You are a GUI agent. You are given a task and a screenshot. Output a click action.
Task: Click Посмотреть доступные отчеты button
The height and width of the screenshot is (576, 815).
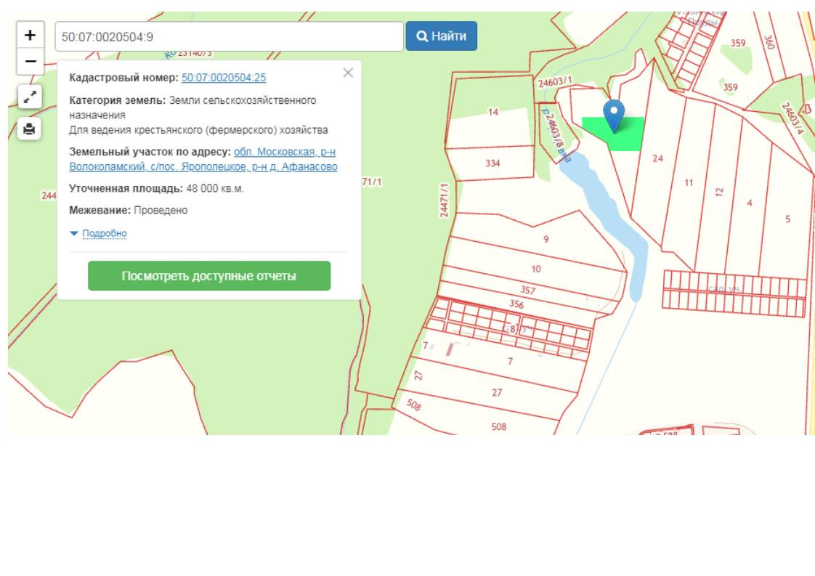tap(209, 275)
